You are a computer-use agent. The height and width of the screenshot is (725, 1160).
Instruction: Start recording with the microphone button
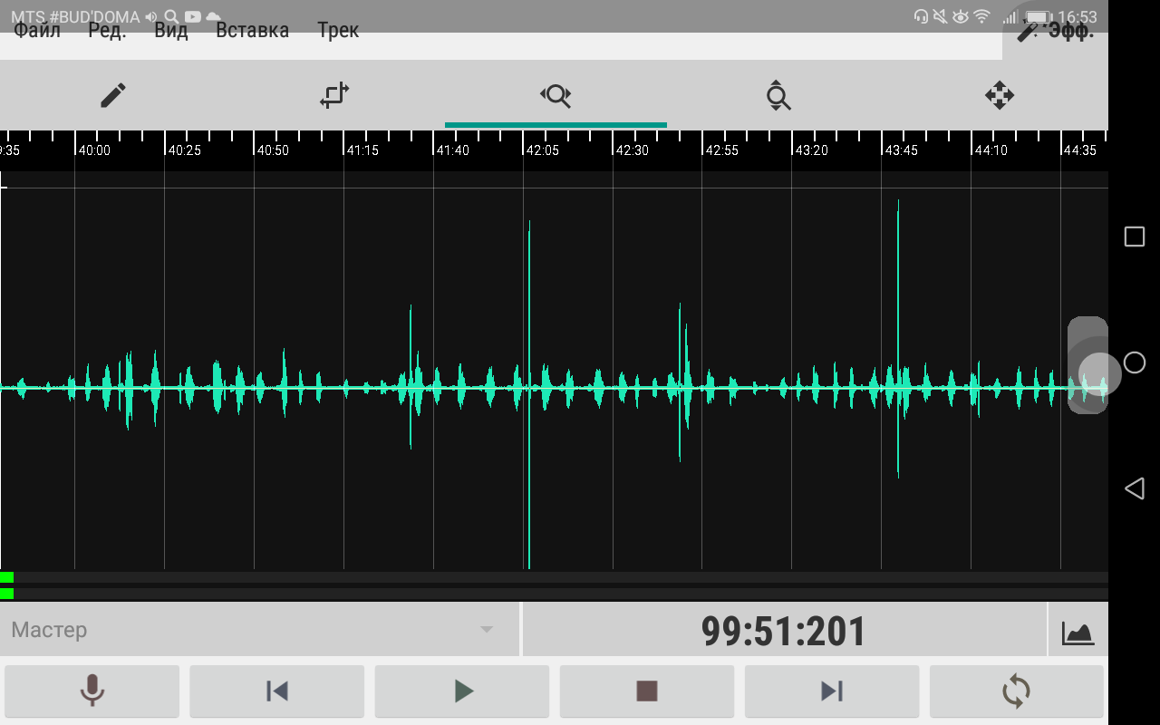pos(92,691)
